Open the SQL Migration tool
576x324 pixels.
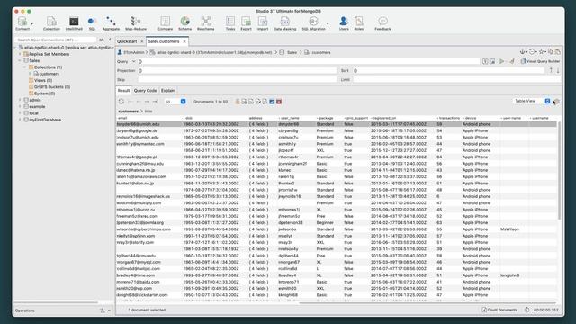pos(313,23)
